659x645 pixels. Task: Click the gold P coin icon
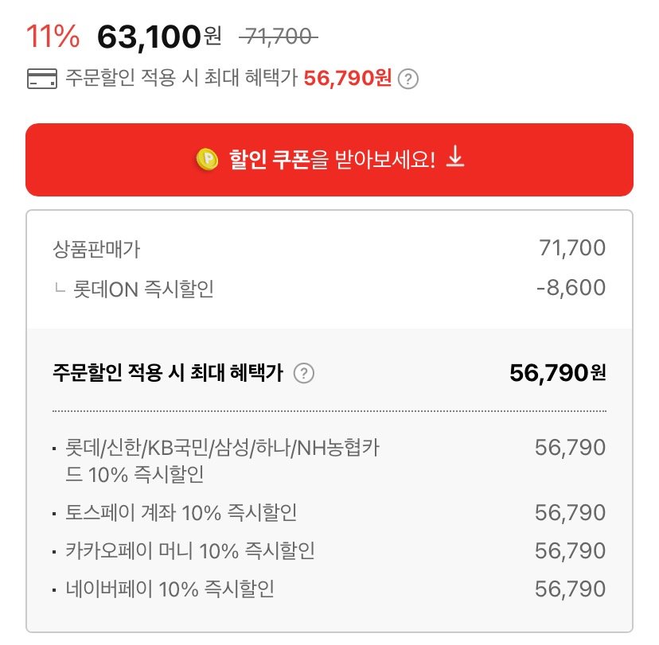coord(207,160)
